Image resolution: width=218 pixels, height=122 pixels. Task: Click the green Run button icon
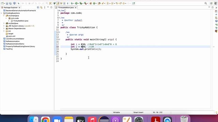tap(76, 3)
